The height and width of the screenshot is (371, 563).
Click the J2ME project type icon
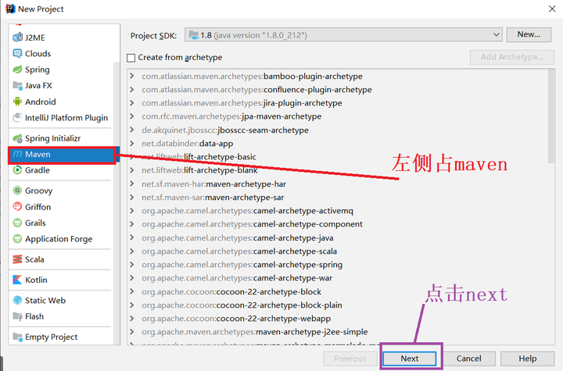coord(17,37)
